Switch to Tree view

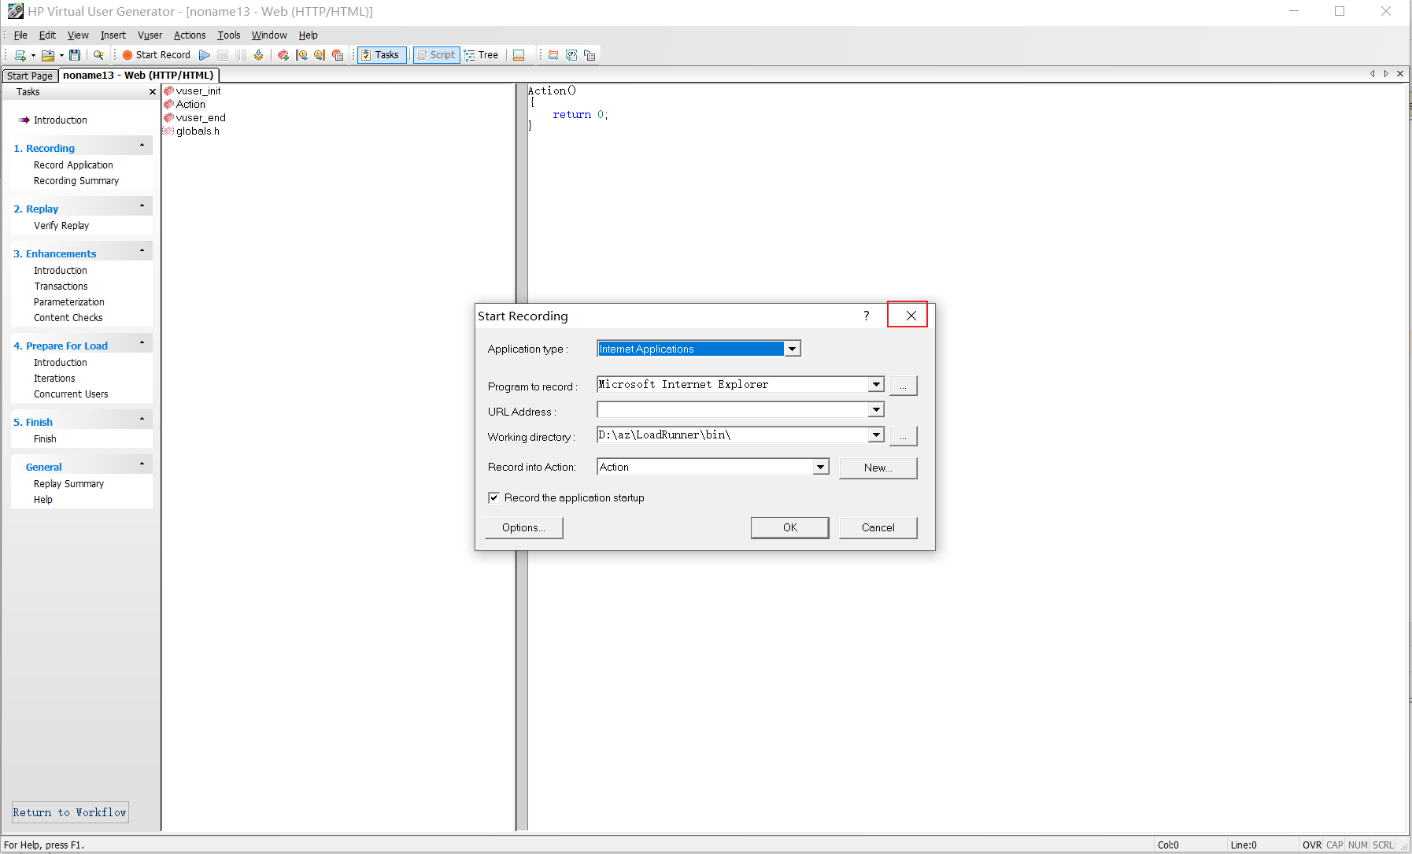pyautogui.click(x=481, y=55)
